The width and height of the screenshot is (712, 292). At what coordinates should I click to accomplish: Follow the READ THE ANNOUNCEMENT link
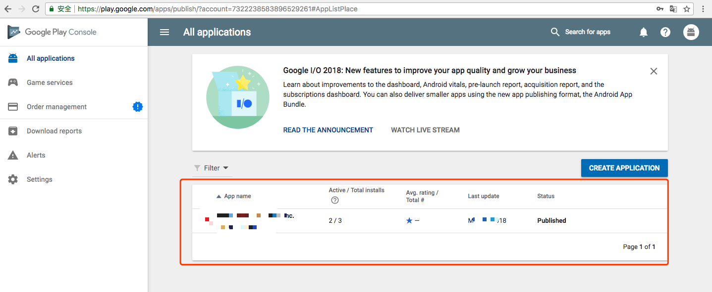click(328, 130)
